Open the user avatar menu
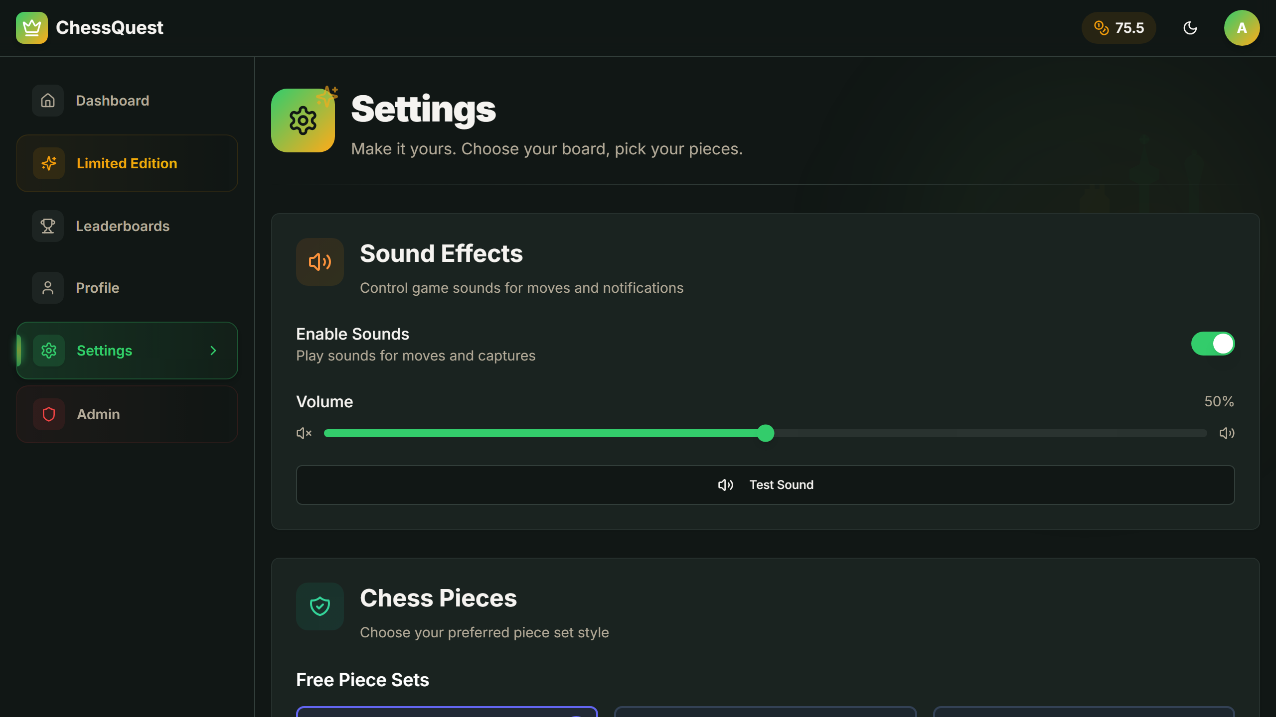Image resolution: width=1276 pixels, height=717 pixels. click(1242, 28)
